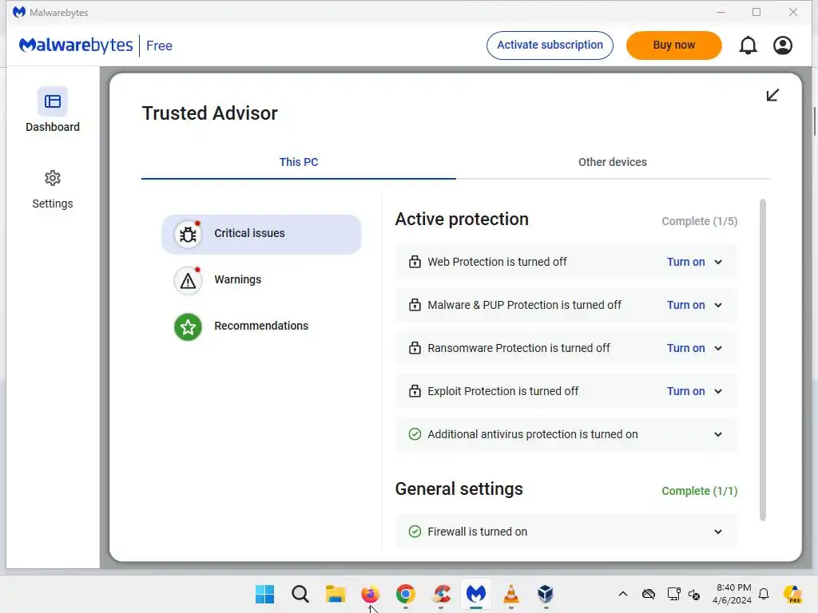Screen dimensions: 818x613
Task: Open Windows notification bell in system tray
Action: click(764, 594)
